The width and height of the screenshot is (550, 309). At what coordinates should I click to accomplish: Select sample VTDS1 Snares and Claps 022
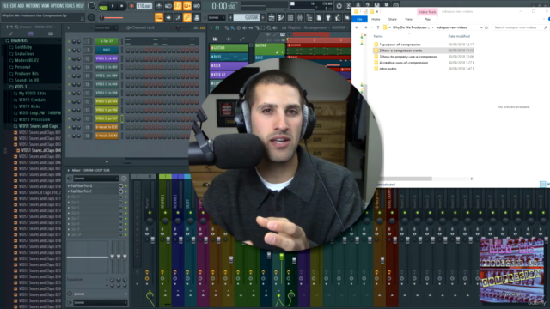click(40, 264)
